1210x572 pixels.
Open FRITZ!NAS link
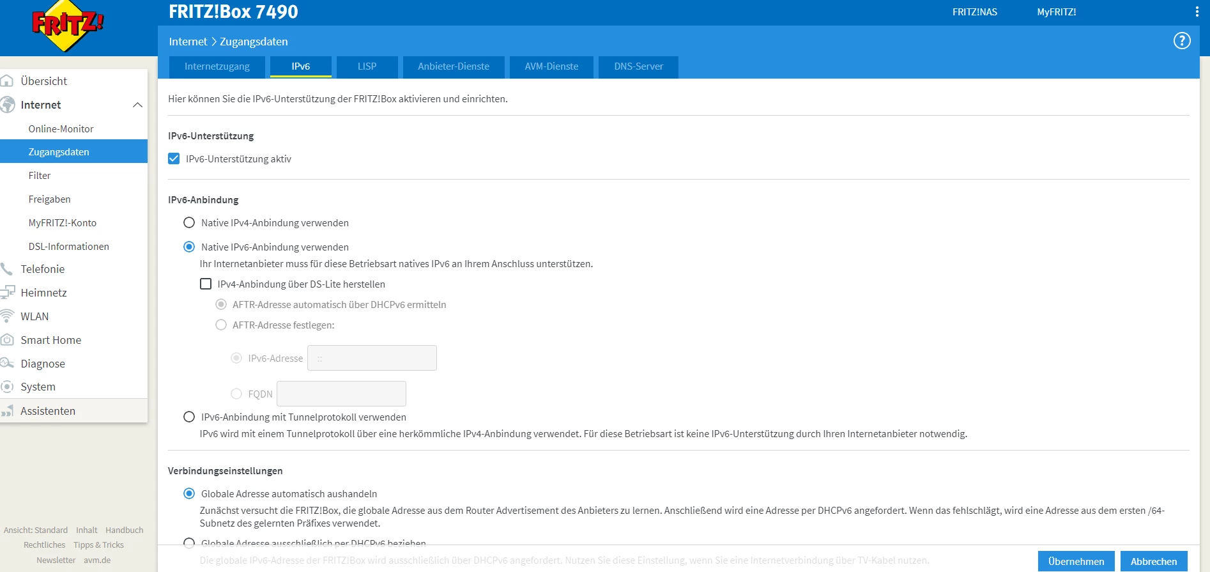tap(975, 12)
